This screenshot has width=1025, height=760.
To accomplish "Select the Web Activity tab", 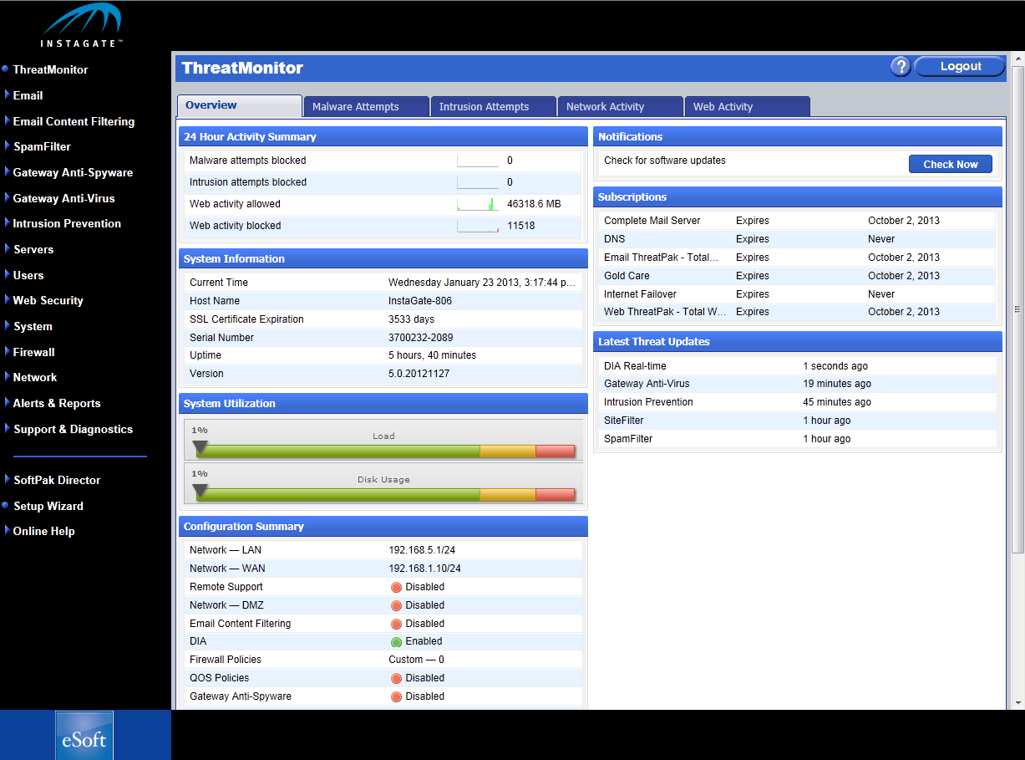I will [747, 106].
